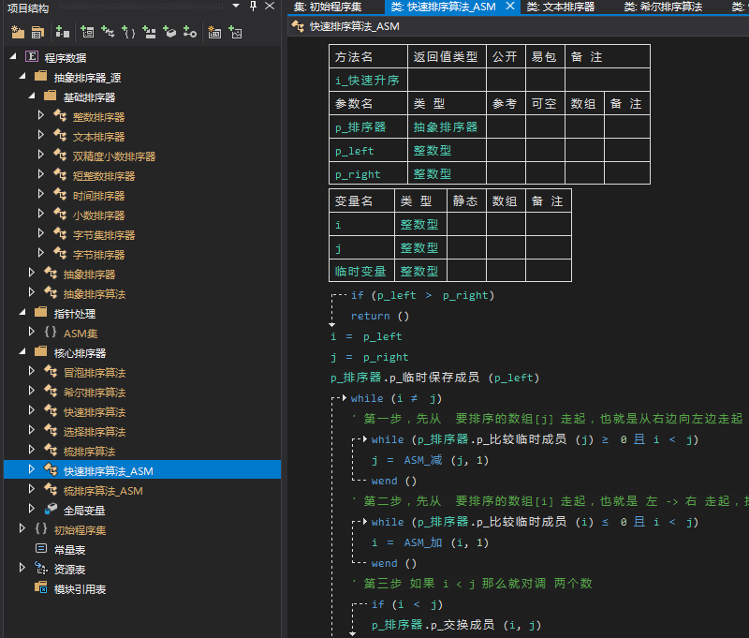This screenshot has height=638, width=749.
Task: Click the class icon of 双精度小数排序器
Action: [60, 155]
